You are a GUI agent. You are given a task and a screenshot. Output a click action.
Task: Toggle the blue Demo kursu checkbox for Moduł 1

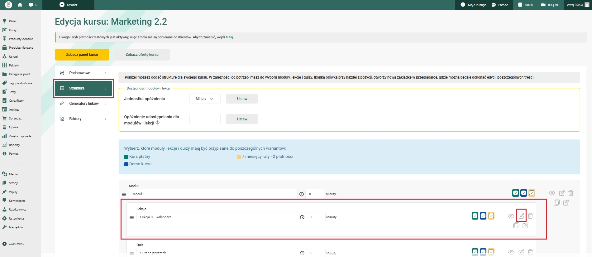pos(523,193)
